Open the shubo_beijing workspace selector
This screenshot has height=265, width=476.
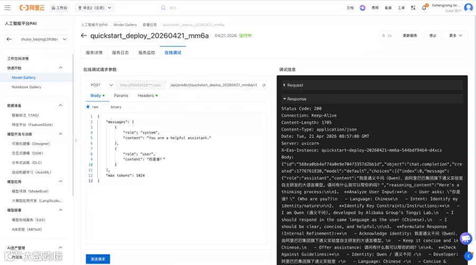[43, 39]
